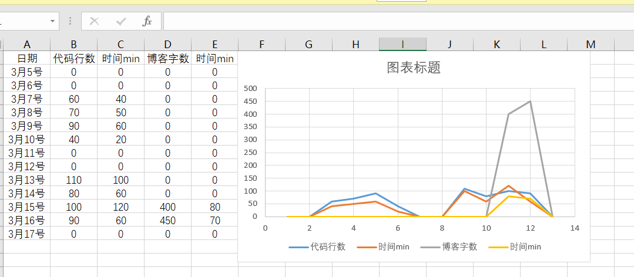
Task: Click the 500 label on chart vertical axis
Action: click(x=251, y=89)
